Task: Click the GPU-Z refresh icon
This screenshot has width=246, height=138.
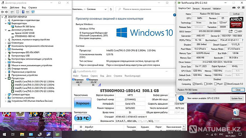Action: [239, 8]
